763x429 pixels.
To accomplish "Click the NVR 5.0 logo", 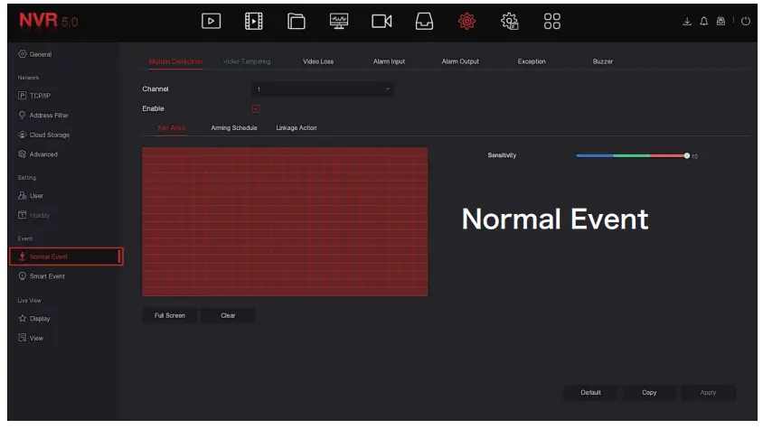I will pyautogui.click(x=48, y=21).
